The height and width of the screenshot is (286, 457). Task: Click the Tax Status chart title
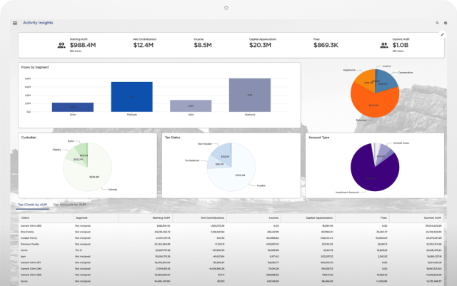point(173,138)
